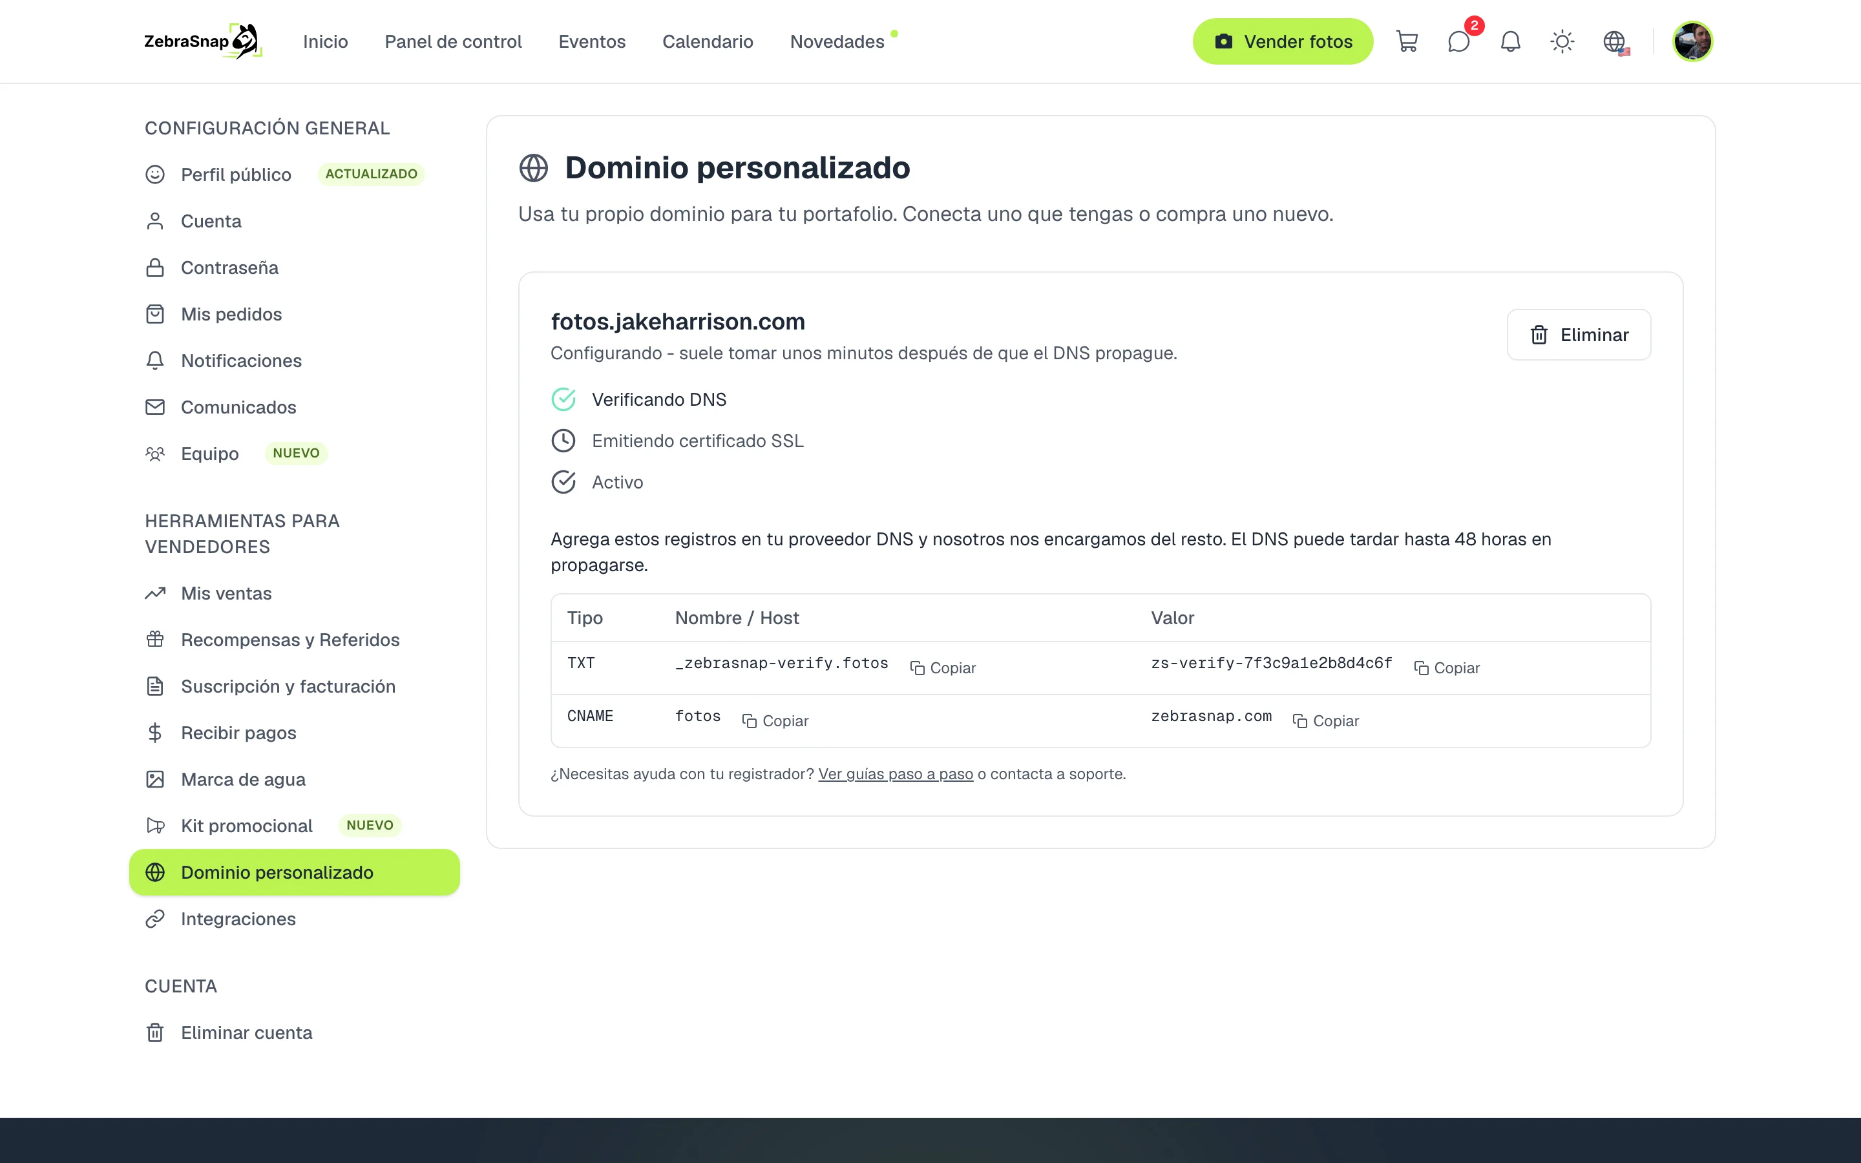Open Ver guías paso a paso link
The width and height of the screenshot is (1861, 1163).
coord(895,775)
